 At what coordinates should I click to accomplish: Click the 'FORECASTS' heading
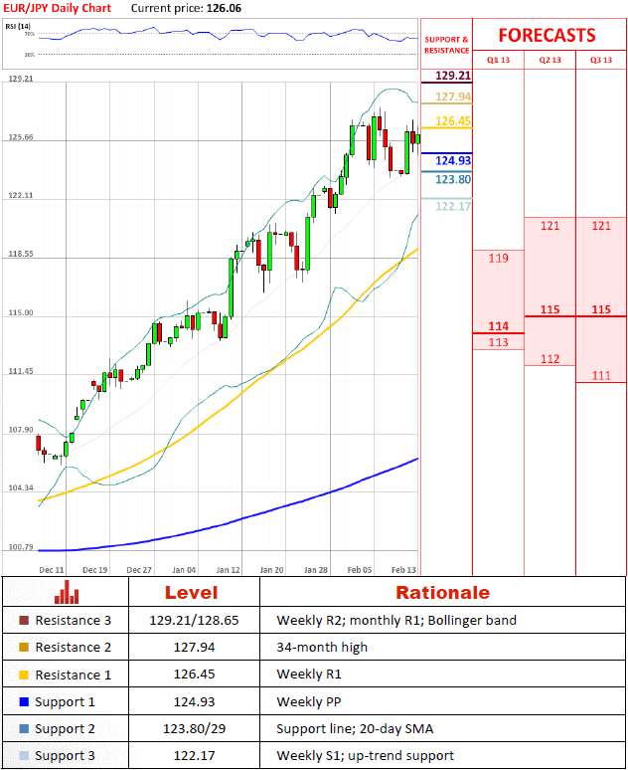click(548, 36)
